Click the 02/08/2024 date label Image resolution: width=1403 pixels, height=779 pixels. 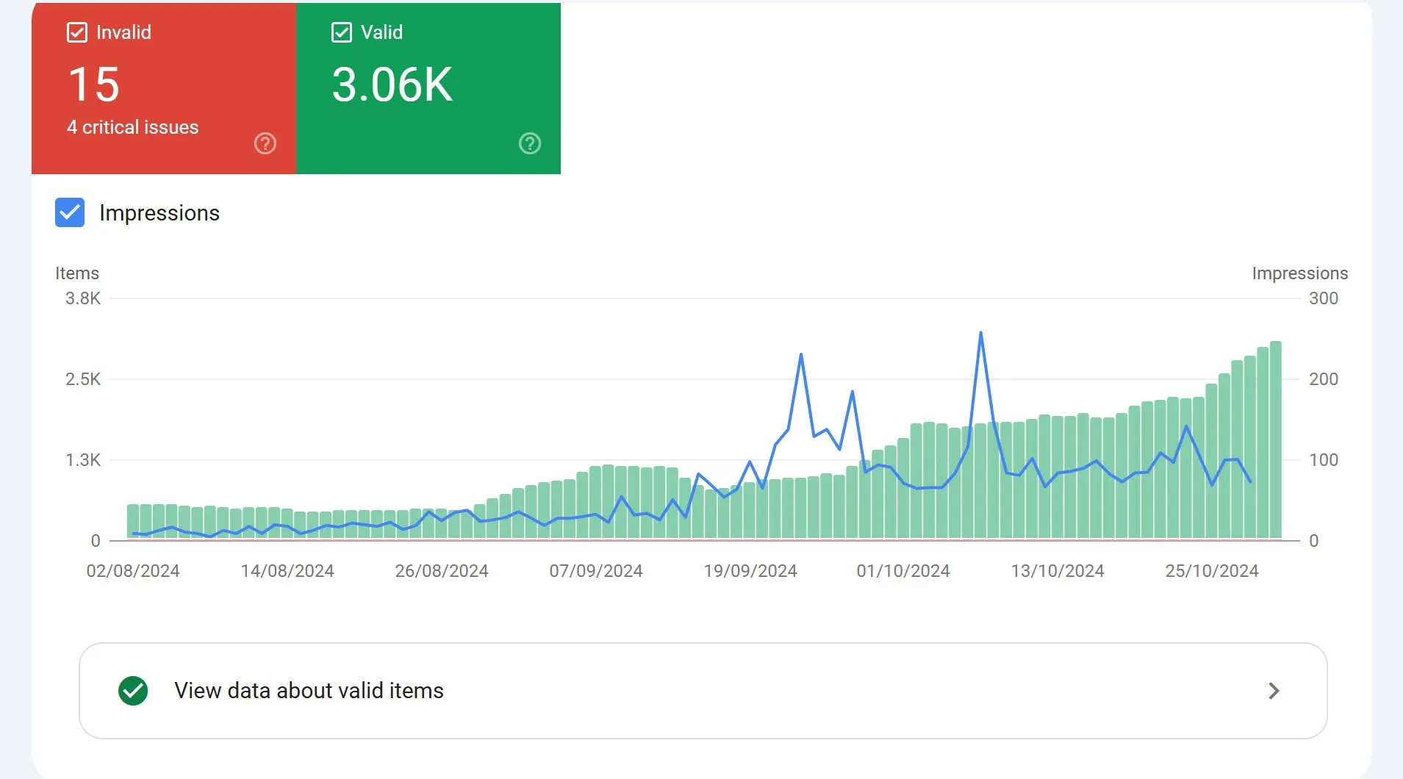coord(133,571)
